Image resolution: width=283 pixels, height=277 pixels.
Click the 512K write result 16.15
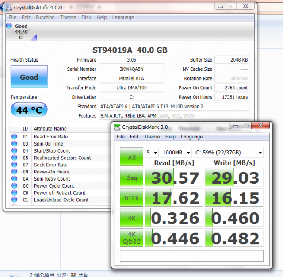234,197
